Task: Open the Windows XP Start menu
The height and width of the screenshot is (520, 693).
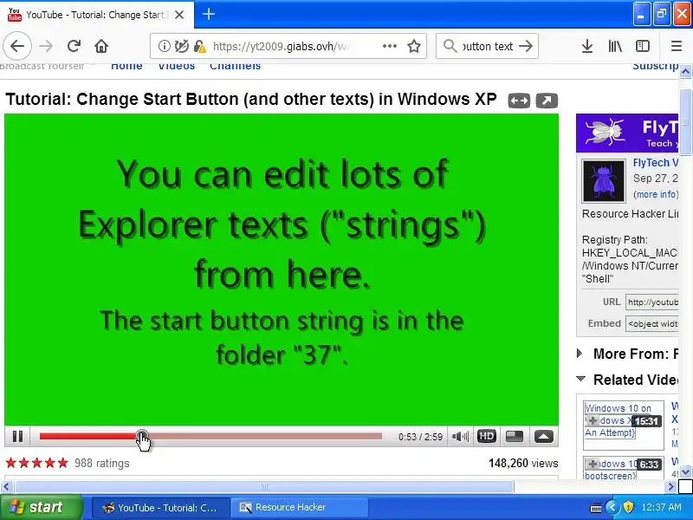Action: 41,507
